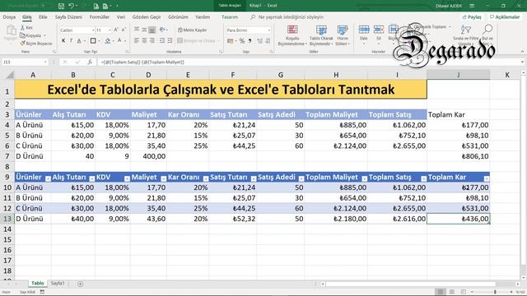Open the cell borders button
527x296 pixels.
coord(93,40)
